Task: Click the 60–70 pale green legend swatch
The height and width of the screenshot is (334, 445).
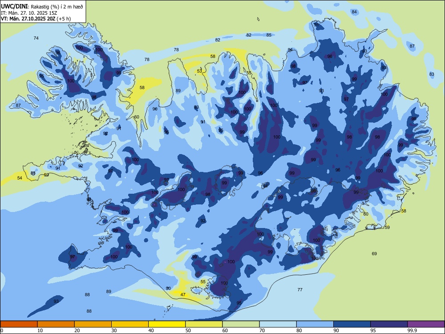Action: click(241, 324)
